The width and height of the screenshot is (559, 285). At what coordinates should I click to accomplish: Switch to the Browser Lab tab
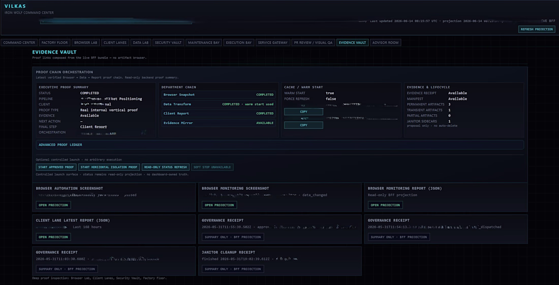[85, 43]
